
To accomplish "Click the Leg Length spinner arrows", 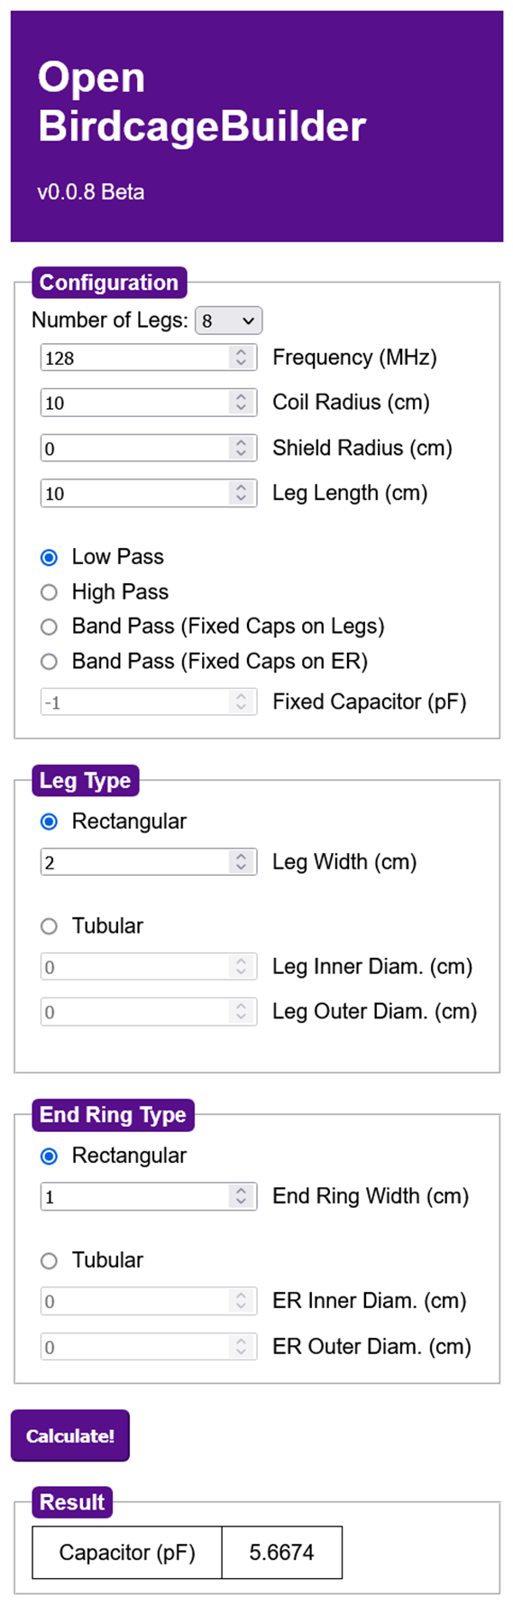I will coord(241,493).
